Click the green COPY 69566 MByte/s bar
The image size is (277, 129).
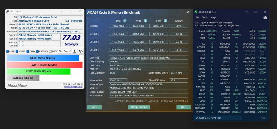tap(38, 71)
